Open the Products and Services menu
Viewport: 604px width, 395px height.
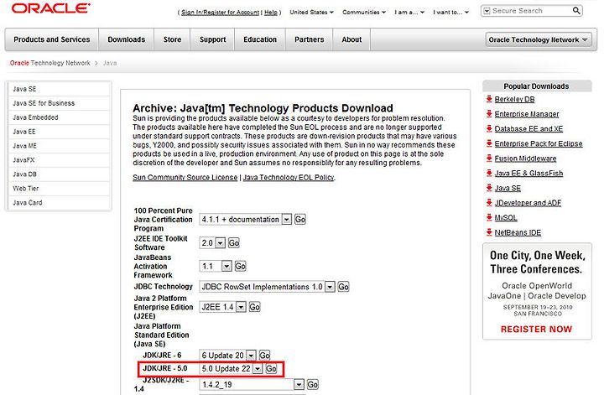pos(52,39)
